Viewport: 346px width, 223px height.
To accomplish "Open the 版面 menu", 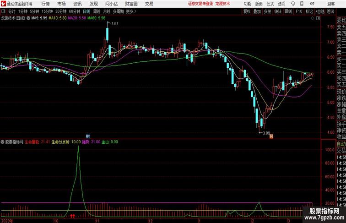I will click(x=259, y=4).
